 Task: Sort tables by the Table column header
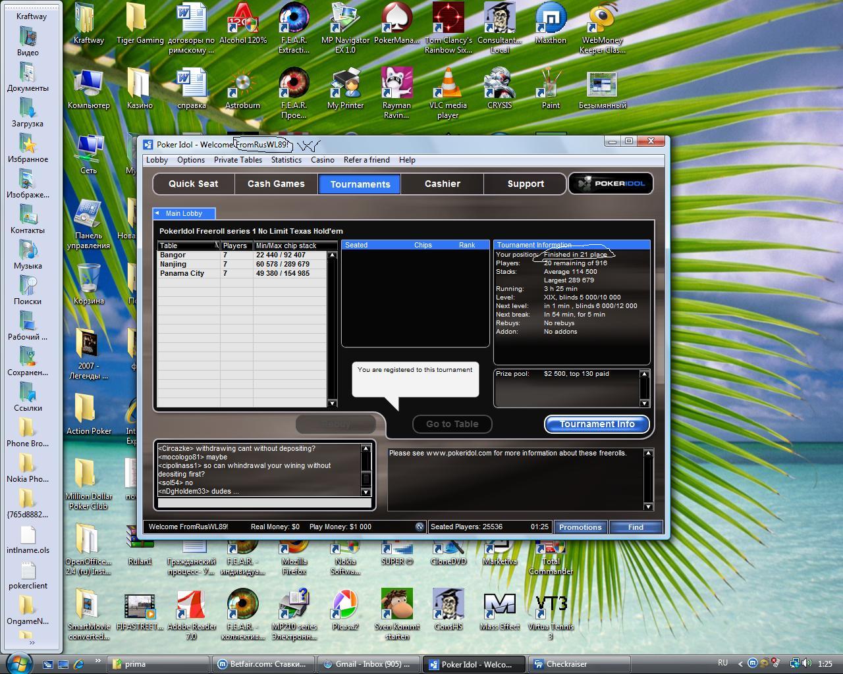coord(188,246)
